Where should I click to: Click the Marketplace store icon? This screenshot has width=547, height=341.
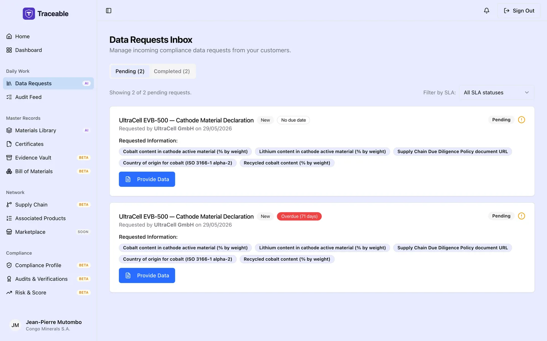pos(9,232)
